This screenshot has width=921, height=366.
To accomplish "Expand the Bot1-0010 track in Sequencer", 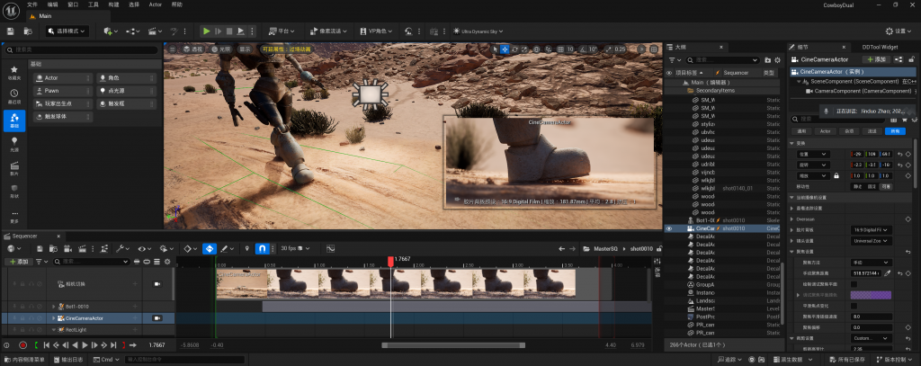I will (51, 306).
